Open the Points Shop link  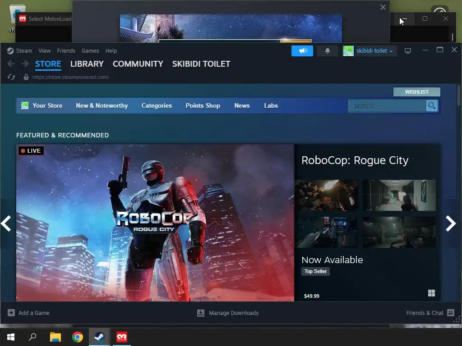(203, 105)
